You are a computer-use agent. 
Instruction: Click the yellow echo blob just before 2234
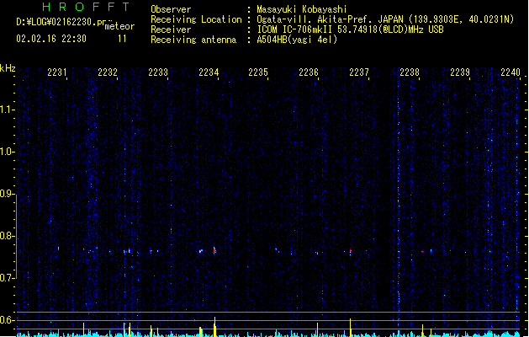tap(201, 251)
